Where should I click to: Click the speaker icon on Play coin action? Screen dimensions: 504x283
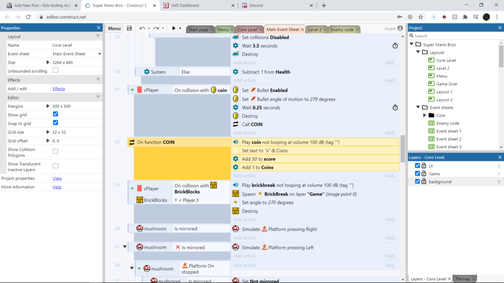coord(236,142)
